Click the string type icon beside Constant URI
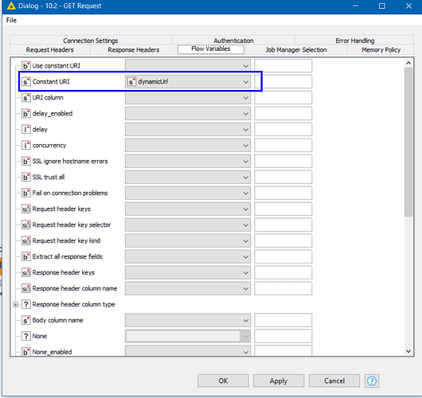422x398 pixels. (x=25, y=81)
